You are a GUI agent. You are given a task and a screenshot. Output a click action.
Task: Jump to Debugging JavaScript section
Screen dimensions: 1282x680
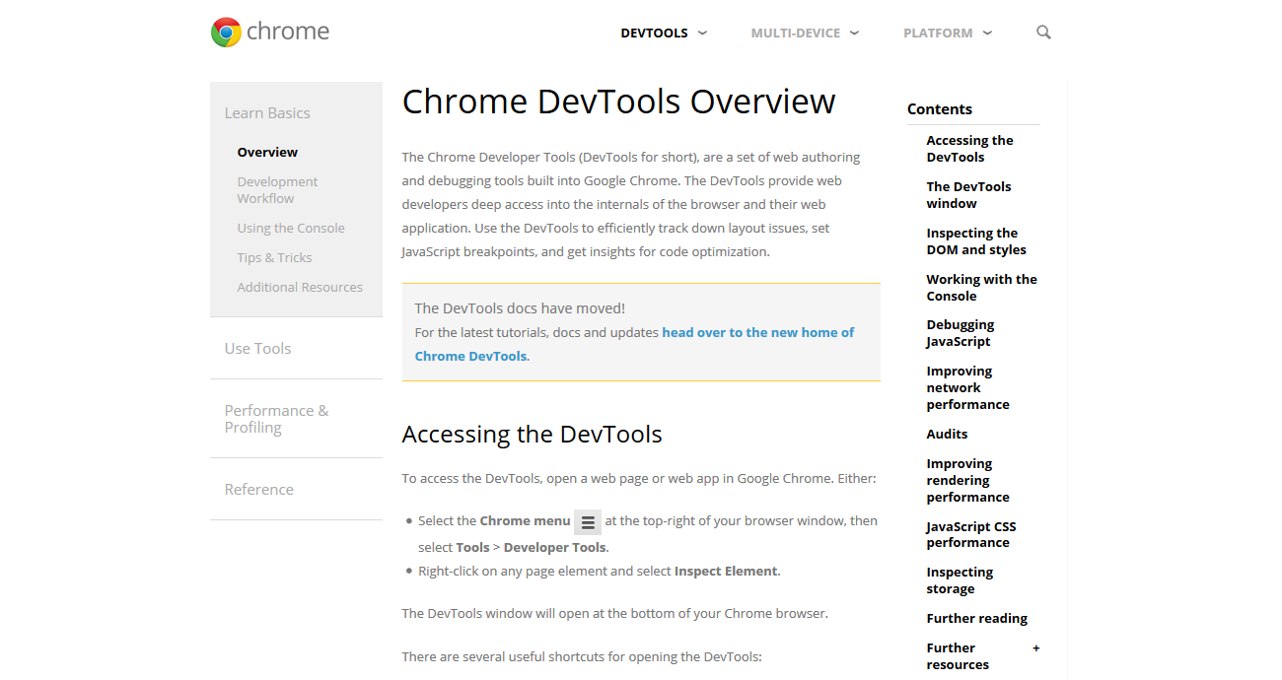[960, 333]
